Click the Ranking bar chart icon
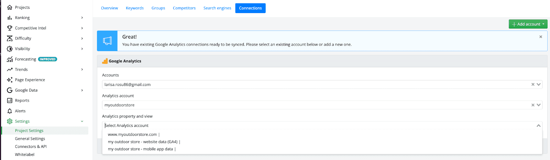550x160 pixels. coord(10,18)
